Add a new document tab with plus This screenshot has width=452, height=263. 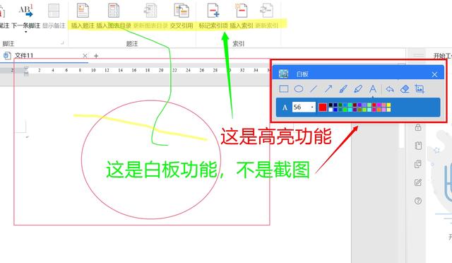[96, 56]
